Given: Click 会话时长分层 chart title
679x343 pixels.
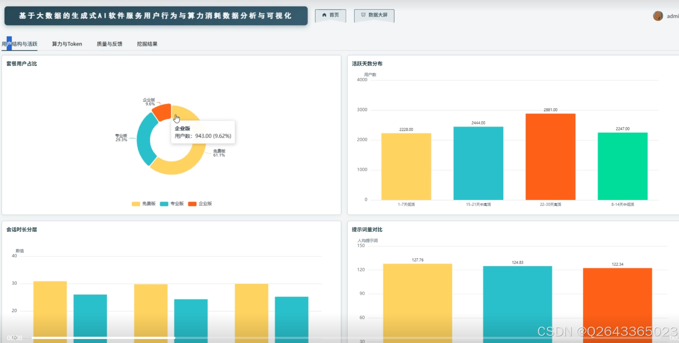Looking at the screenshot, I should (x=22, y=229).
